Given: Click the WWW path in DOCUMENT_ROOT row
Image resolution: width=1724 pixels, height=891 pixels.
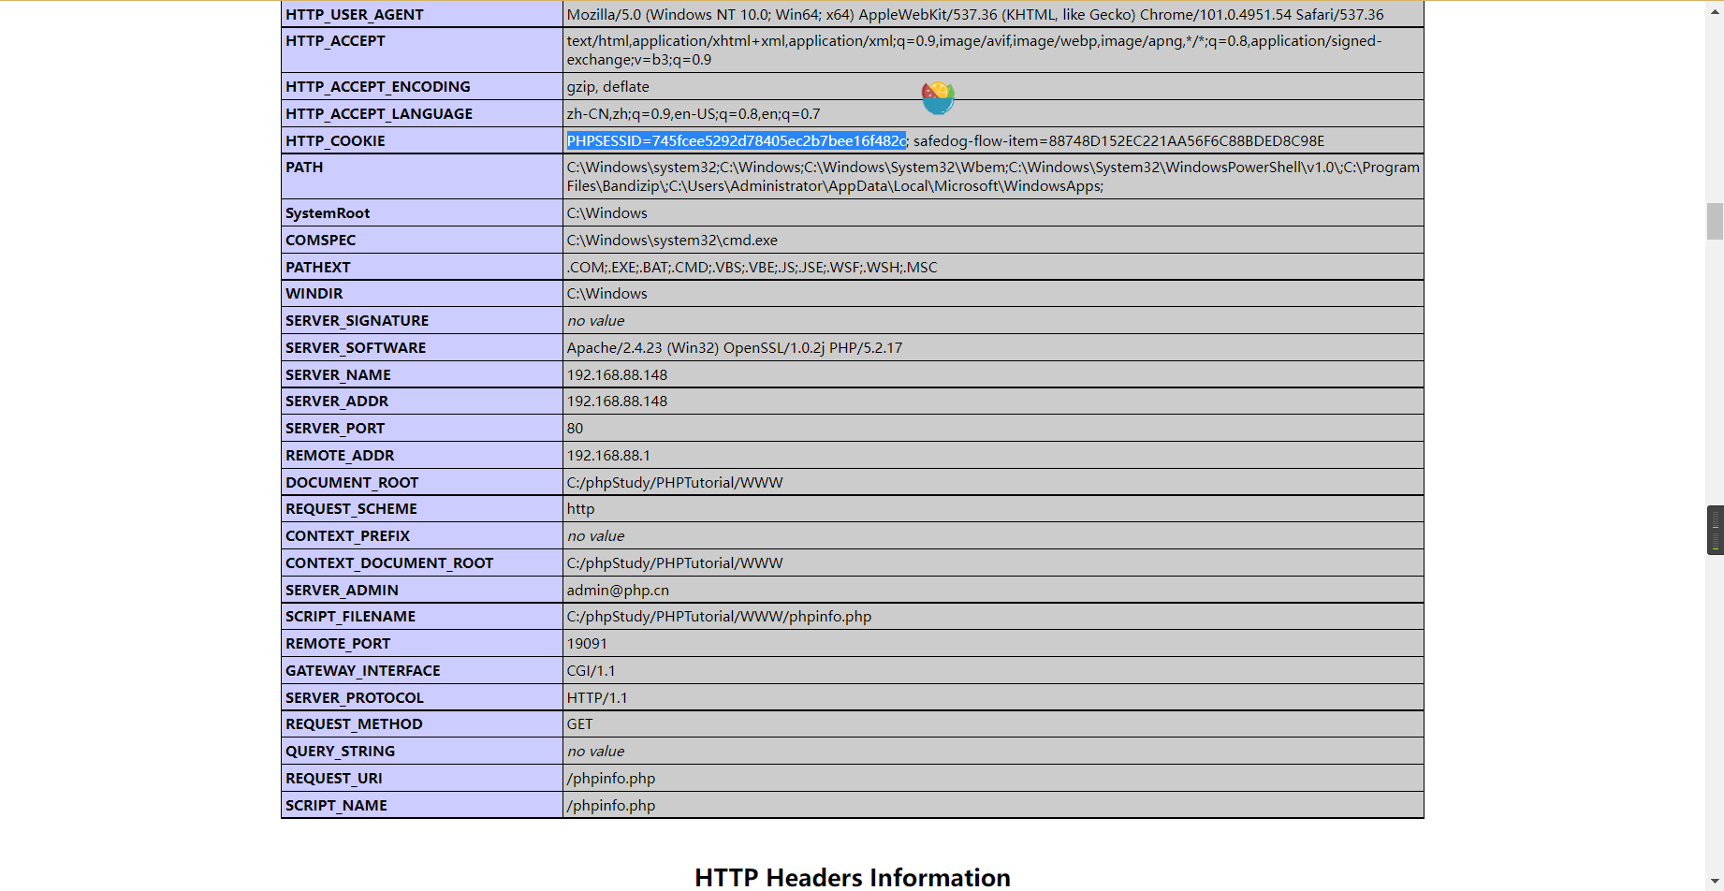Looking at the screenshot, I should click(675, 482).
